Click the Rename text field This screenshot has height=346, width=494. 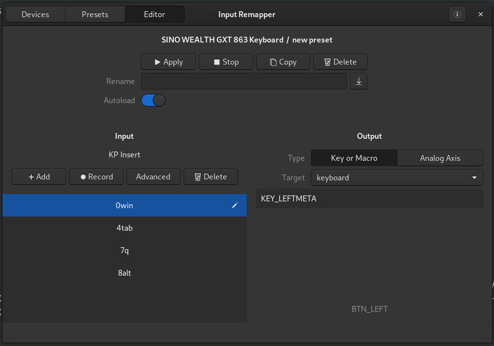244,81
